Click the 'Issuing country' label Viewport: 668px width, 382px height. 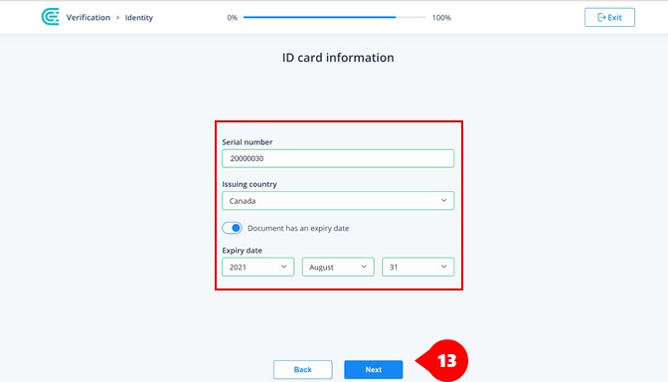click(250, 184)
